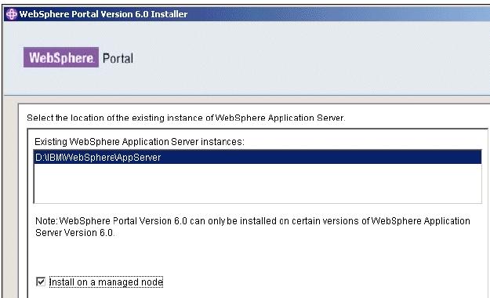
Task: Select the D:\IBM\WebSphere\AppServer instance entry
Action: (257, 157)
